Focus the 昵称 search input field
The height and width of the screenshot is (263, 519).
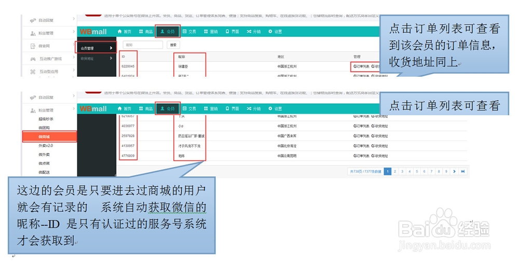143,45
